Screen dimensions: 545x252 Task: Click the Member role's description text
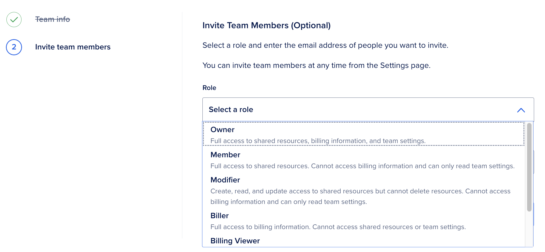pyautogui.click(x=362, y=166)
